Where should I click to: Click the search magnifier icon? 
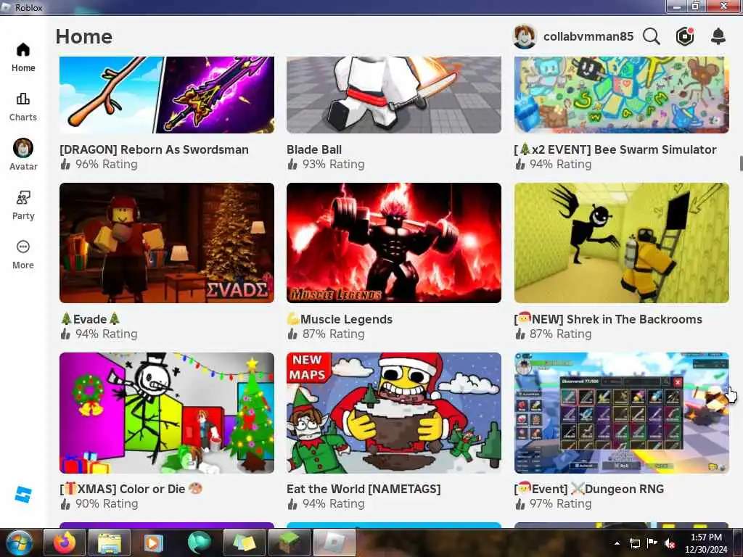click(x=652, y=36)
